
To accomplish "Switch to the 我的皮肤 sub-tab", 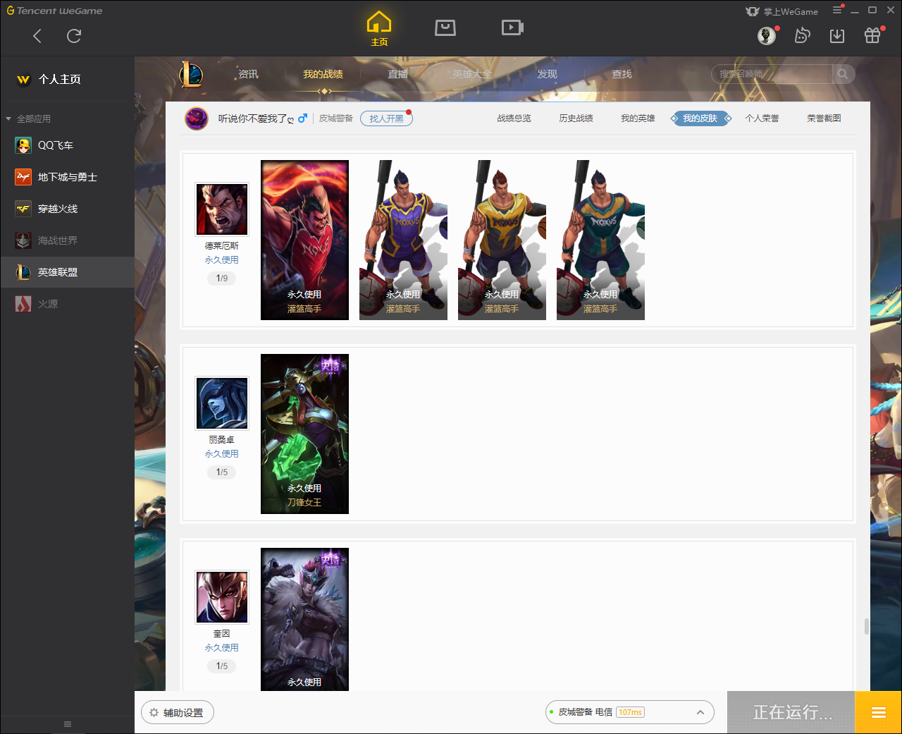I will (x=700, y=118).
